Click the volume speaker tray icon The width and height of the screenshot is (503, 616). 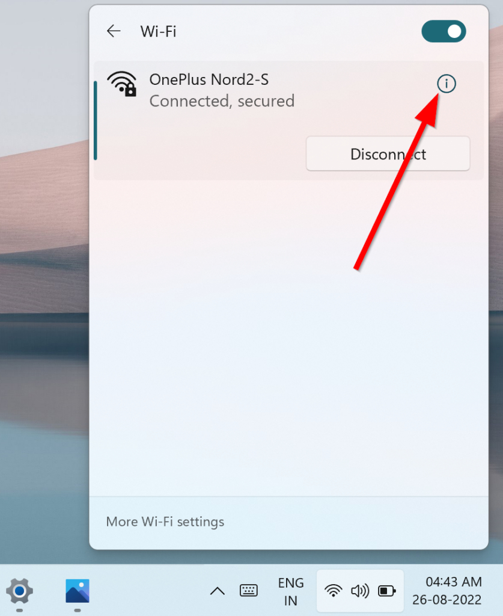pos(360,591)
